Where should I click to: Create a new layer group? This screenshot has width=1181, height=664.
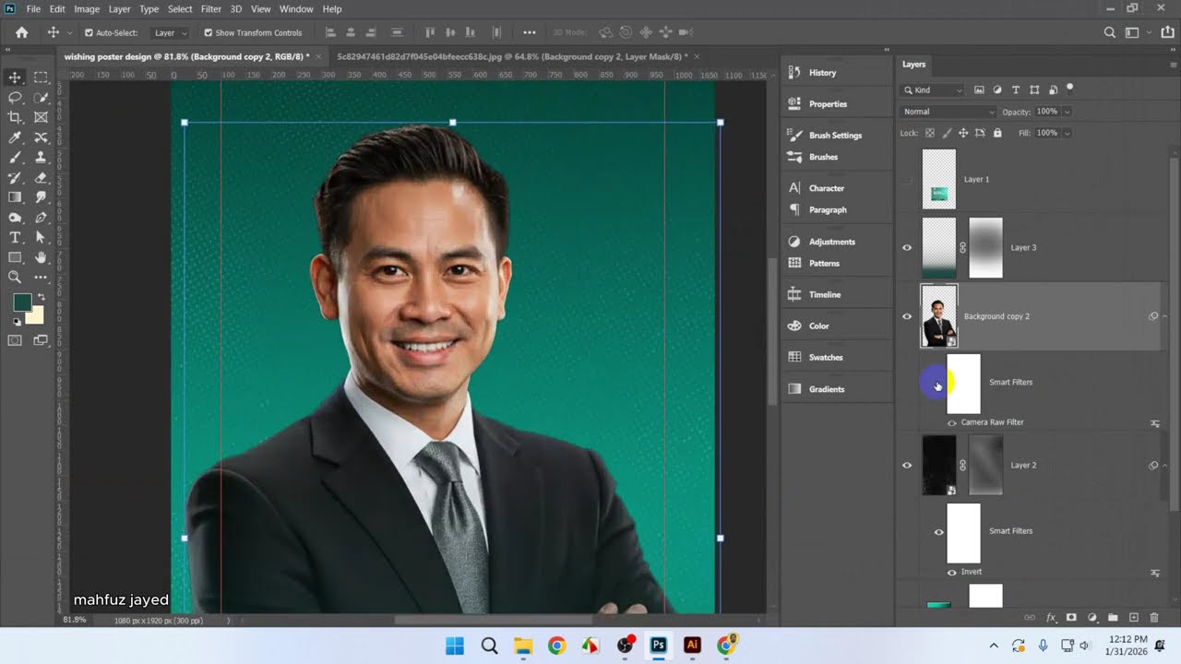(x=1113, y=618)
